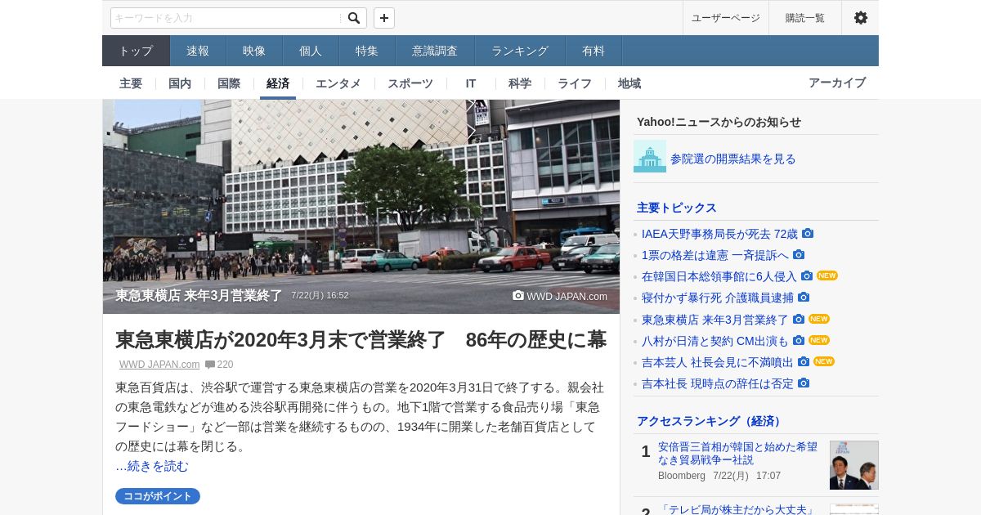Click camera icon beside 八村が日清と契約
981x515 pixels.
coord(799,340)
